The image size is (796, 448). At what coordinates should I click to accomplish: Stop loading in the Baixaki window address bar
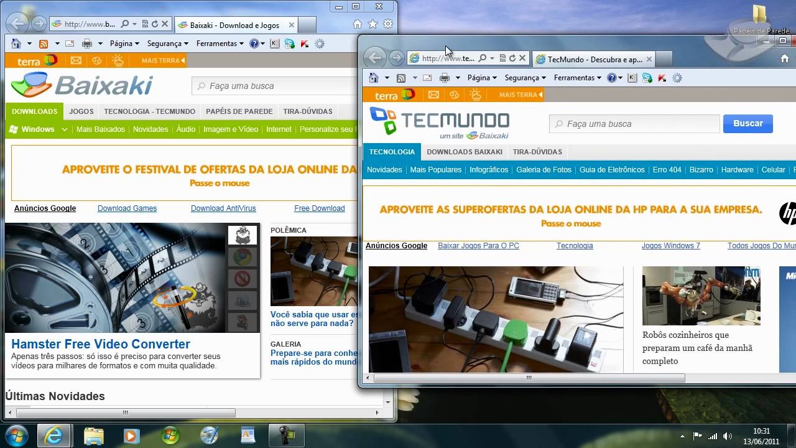[x=165, y=24]
